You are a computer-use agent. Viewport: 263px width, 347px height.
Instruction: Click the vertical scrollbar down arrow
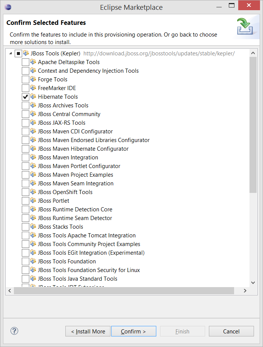click(253, 283)
